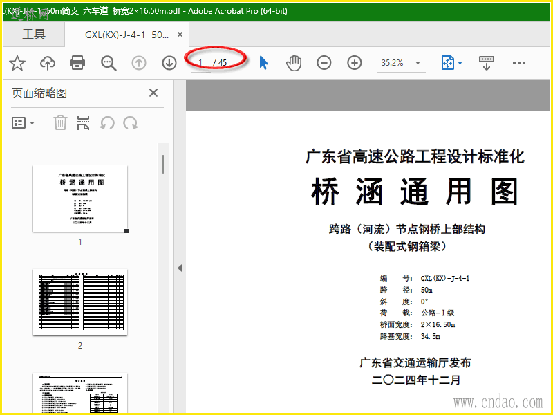Go to next page with down arrow
553x415 pixels.
[169, 63]
